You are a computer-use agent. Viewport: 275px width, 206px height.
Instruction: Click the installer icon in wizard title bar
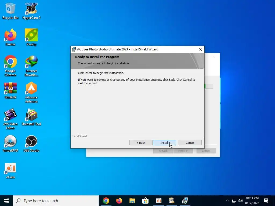[x=74, y=49]
